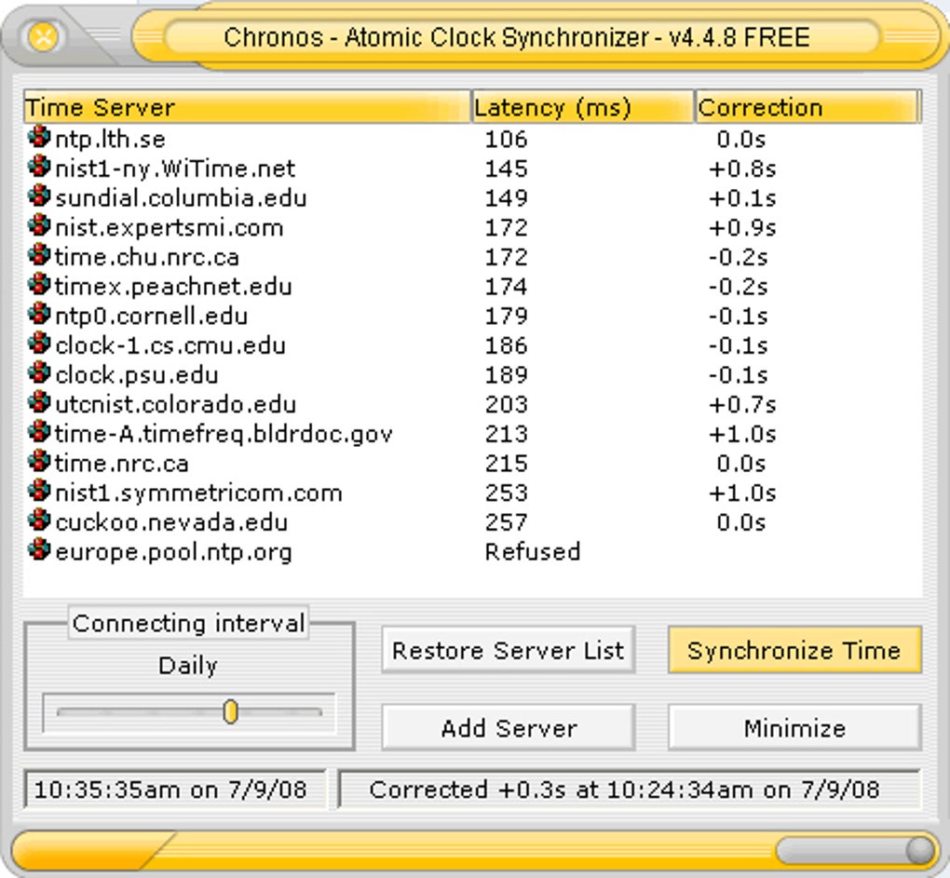Select the ntp0.cornell.edu server name

coord(151,316)
